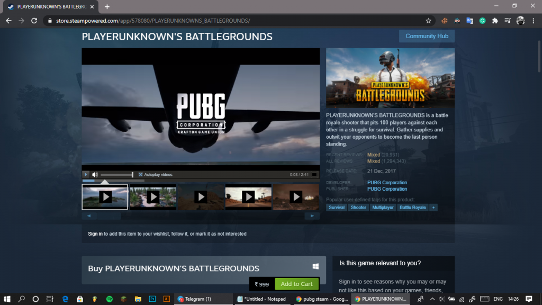Open Microsoft Store from taskbar
Screen dimensions: 542x305
pos(80,299)
